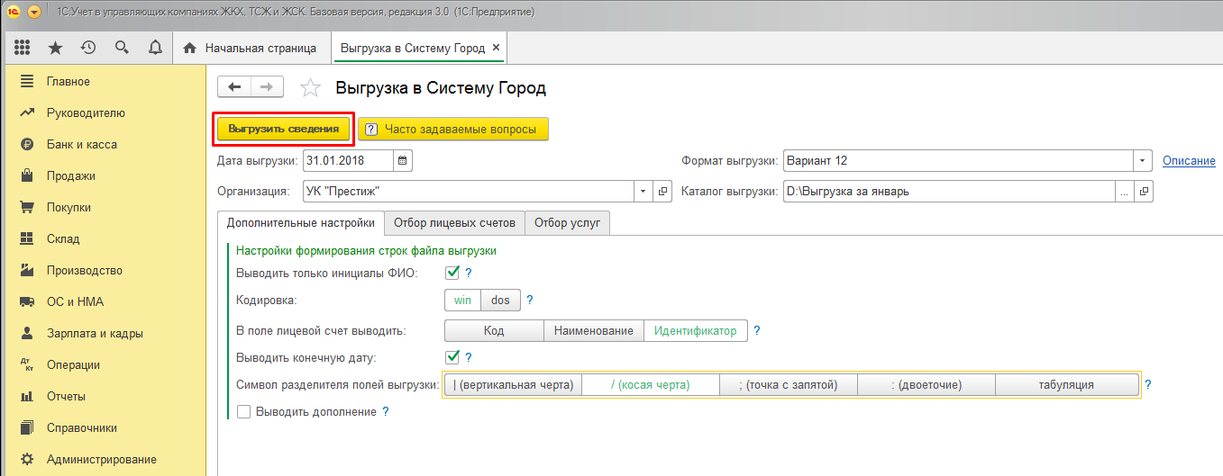Select Код for лицевой счет output
The image size is (1223, 476).
tap(494, 331)
